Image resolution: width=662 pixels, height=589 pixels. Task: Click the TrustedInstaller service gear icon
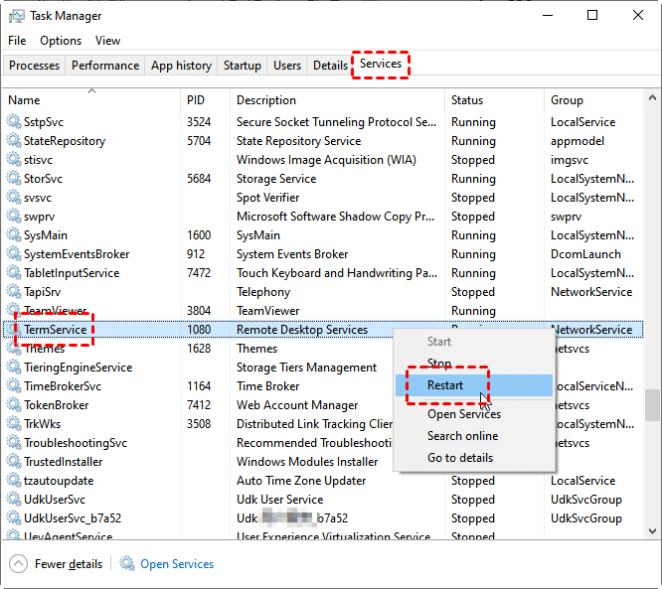click(14, 462)
